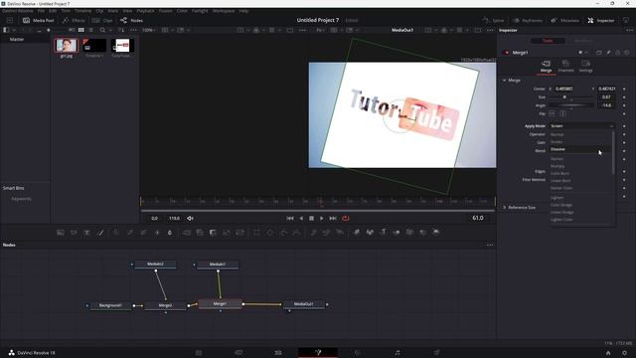636x358 pixels.
Task: Open the Effects panel button
Action: [x=74, y=20]
